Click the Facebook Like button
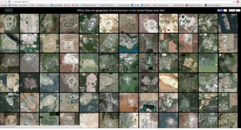The height and width of the screenshot is (130, 241). (220, 10)
